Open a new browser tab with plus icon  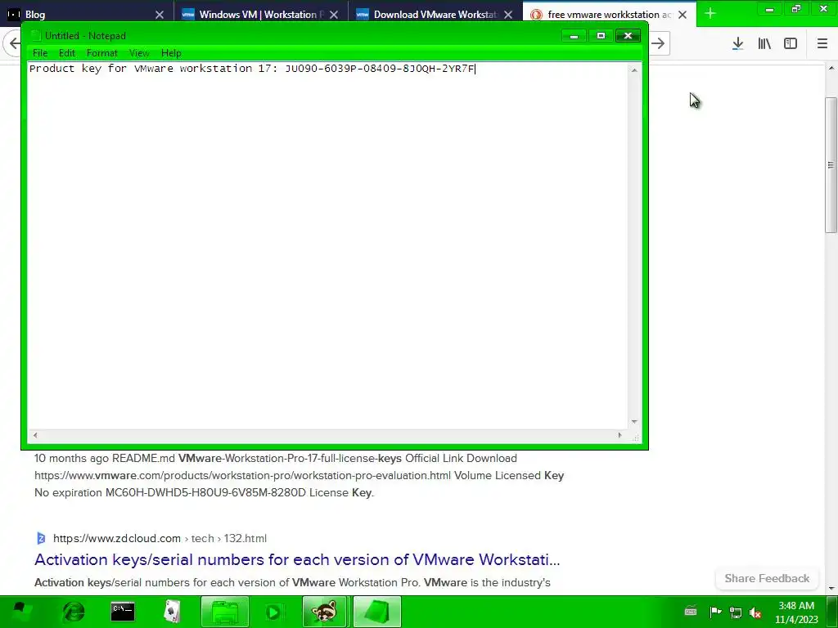[710, 13]
